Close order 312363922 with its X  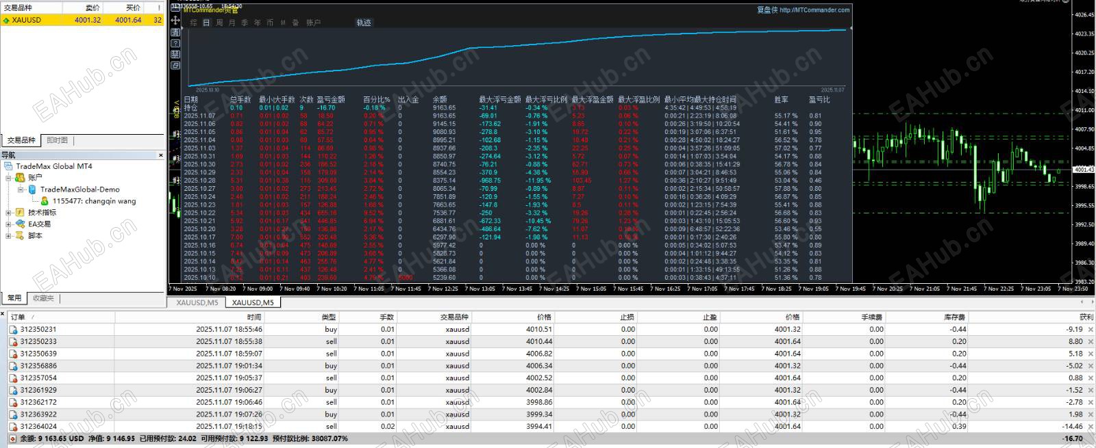pyautogui.click(x=1091, y=414)
